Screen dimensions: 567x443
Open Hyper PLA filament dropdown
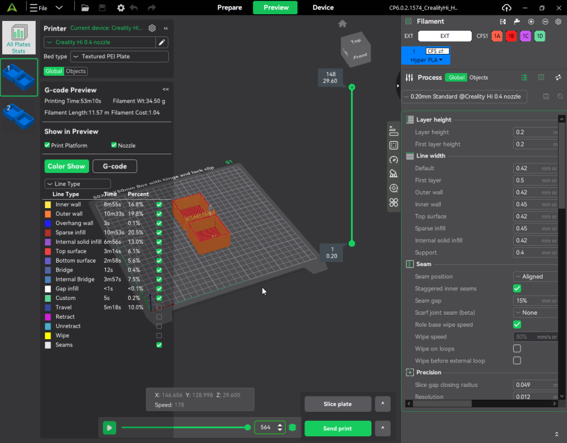point(426,60)
